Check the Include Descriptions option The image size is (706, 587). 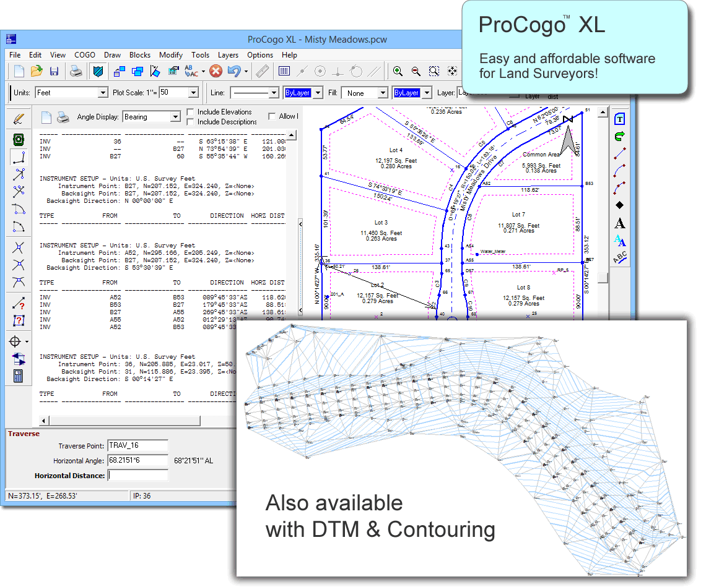[x=191, y=122]
